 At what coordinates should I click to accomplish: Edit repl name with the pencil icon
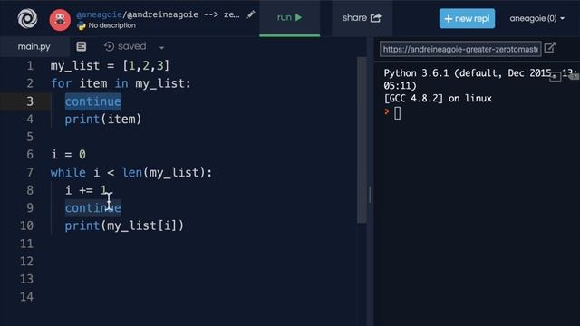coord(251,14)
